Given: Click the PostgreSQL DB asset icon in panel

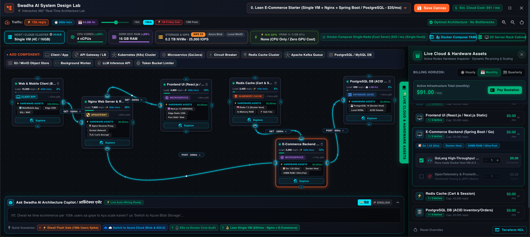Looking at the screenshot, I should (x=420, y=212).
